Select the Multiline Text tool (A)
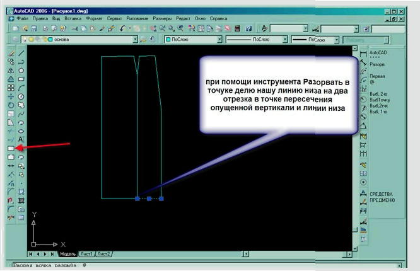 (x=21, y=139)
